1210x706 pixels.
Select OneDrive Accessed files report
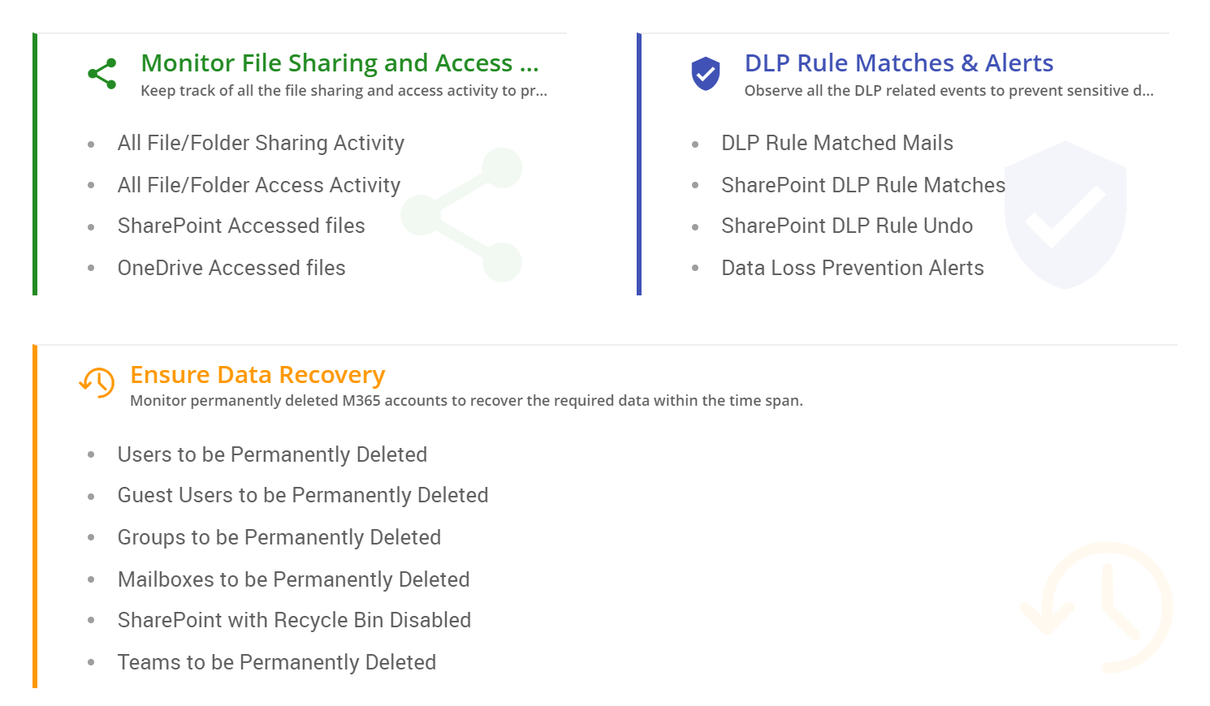231,269
